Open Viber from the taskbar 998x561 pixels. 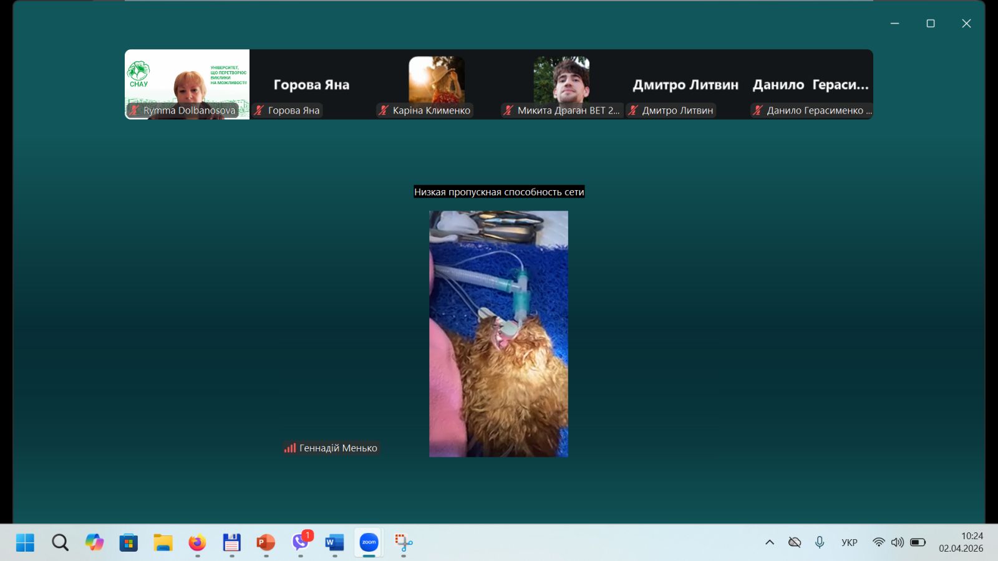(x=301, y=542)
